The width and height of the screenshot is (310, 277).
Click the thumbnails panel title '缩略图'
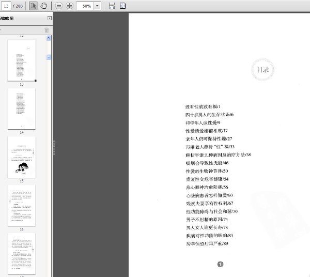[x=7, y=19]
